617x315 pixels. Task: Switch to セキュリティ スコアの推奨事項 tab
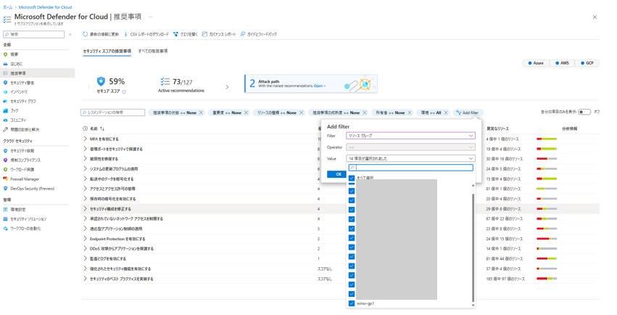click(x=107, y=52)
